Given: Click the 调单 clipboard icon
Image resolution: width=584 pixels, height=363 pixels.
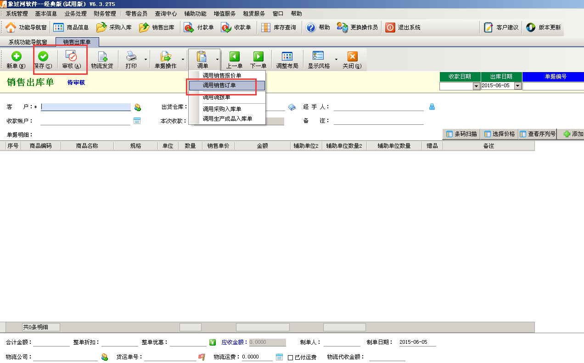Looking at the screenshot, I should (202, 57).
